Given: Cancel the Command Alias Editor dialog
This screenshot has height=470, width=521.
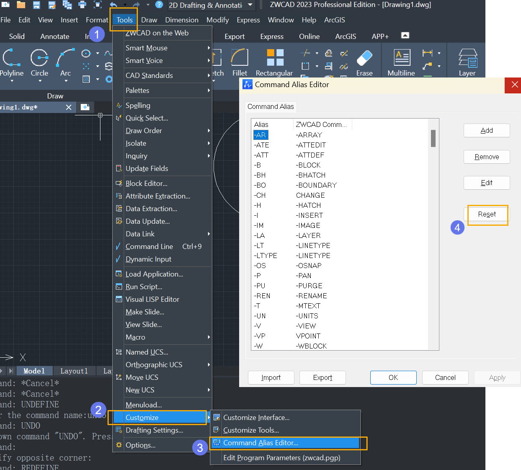Looking at the screenshot, I should coord(445,377).
